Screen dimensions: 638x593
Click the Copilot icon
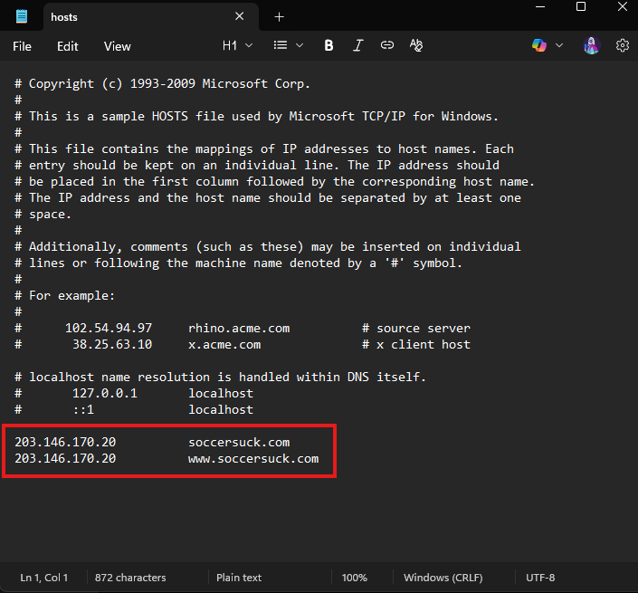point(539,45)
